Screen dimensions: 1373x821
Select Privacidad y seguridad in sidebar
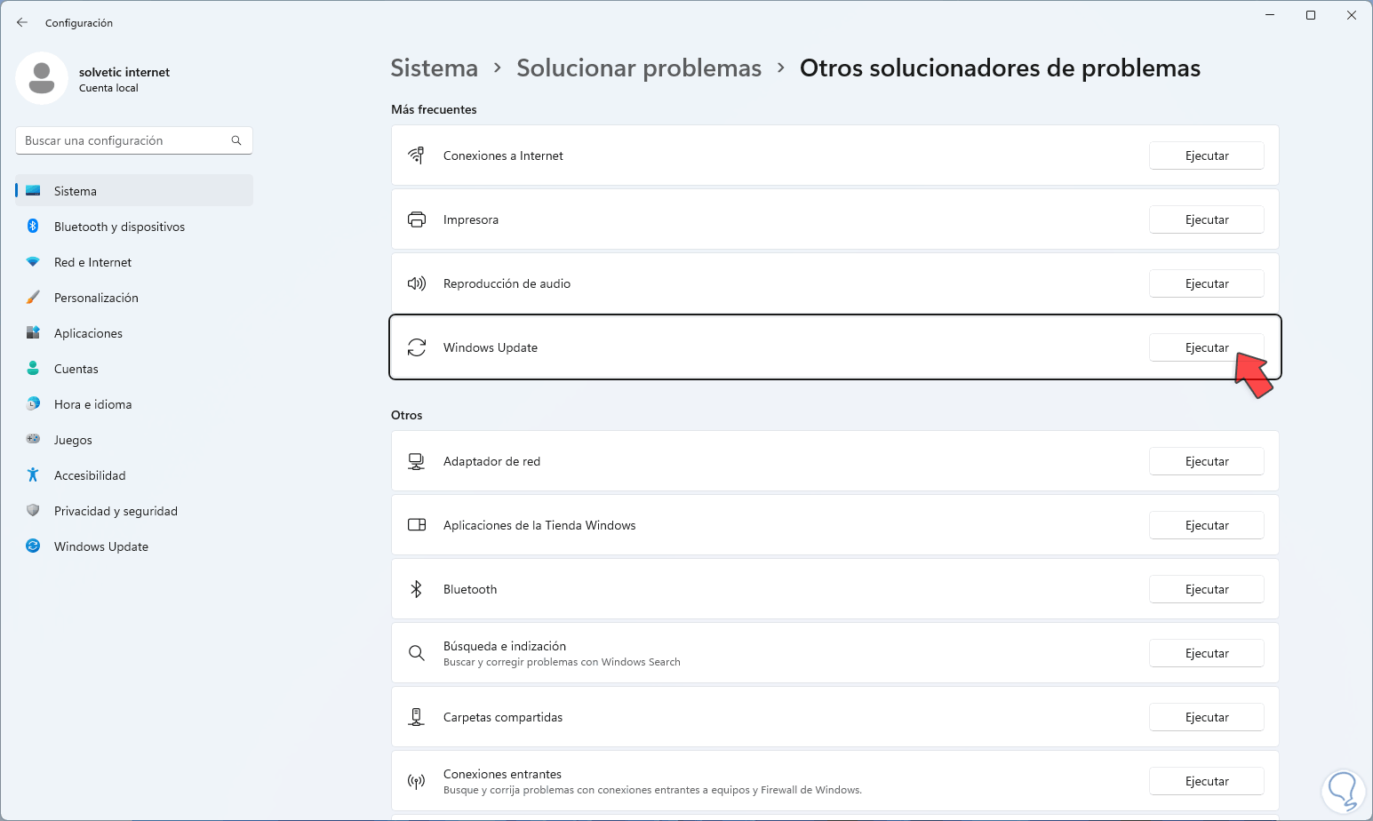click(116, 511)
